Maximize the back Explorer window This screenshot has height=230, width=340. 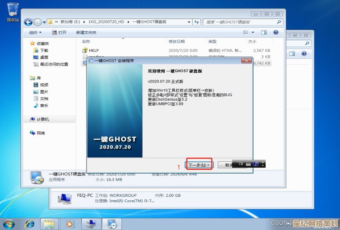[295, 35]
